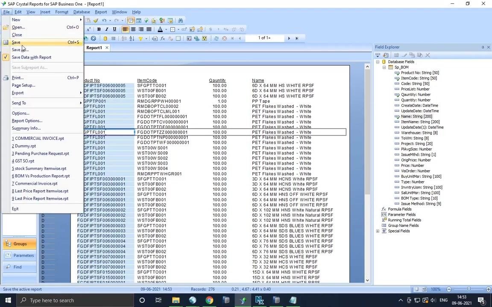The width and height of the screenshot is (492, 307).
Task: Click increase font size icon
Action: pos(89,29)
